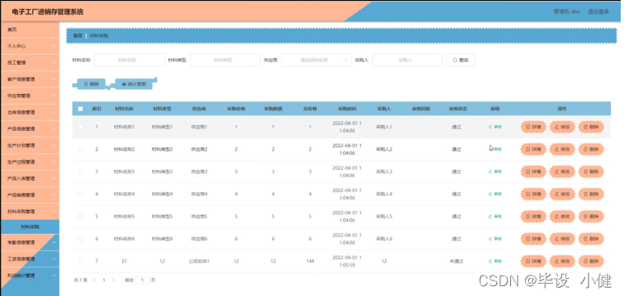Expand 产品信息管理 sidebar menu

29,128
